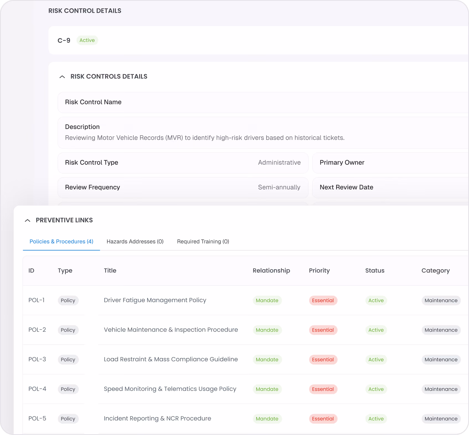The width and height of the screenshot is (469, 435).
Task: Select the Risk Control Type field
Action: click(183, 163)
